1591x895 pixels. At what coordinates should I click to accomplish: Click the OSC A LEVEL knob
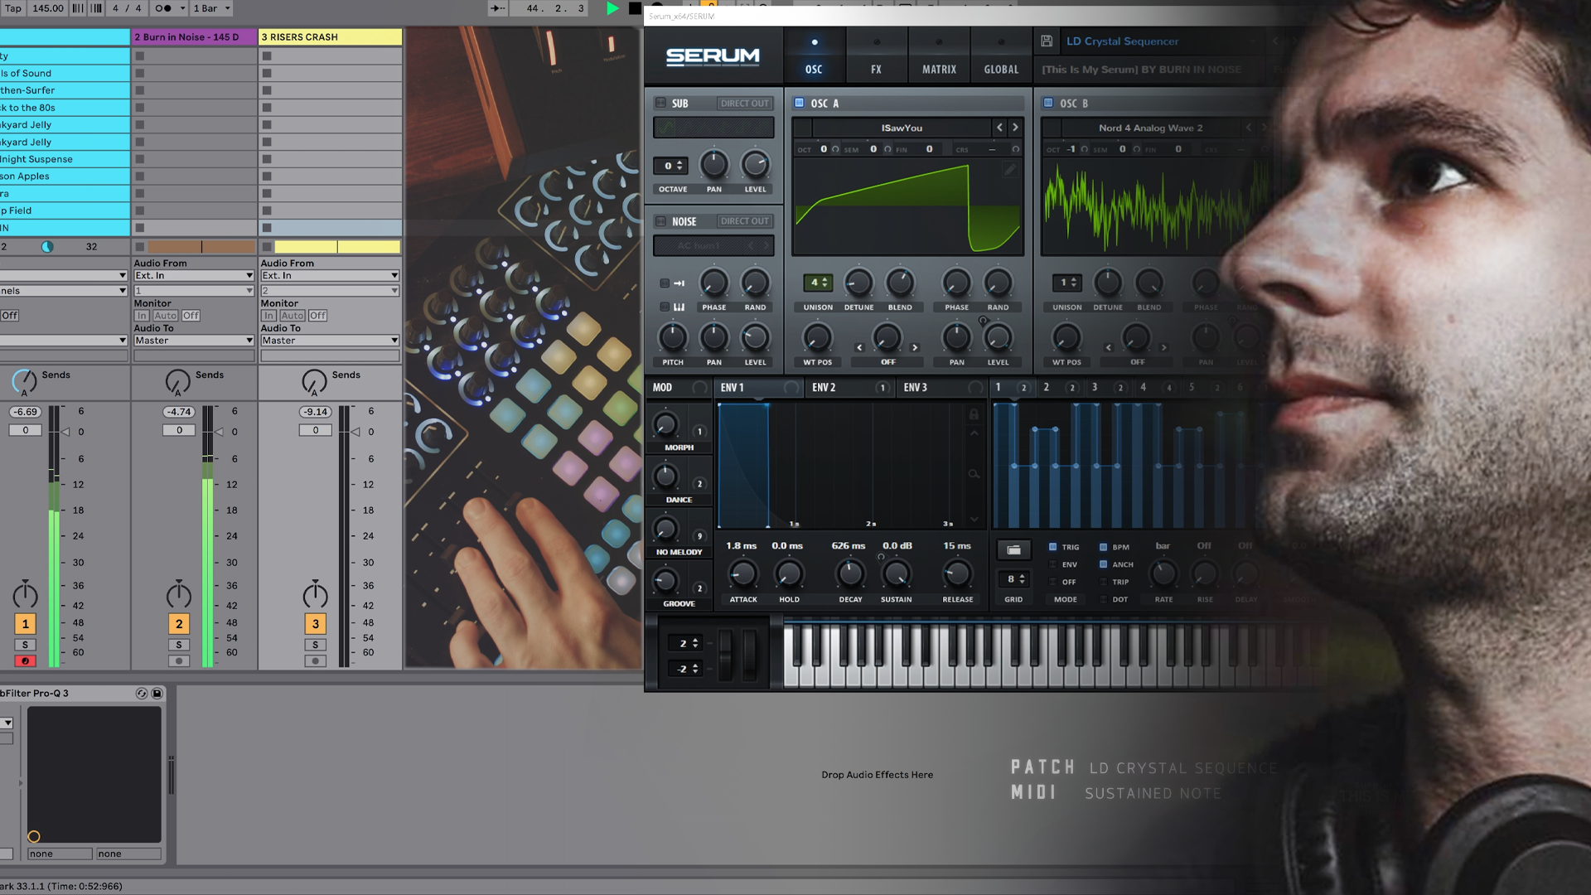pyautogui.click(x=998, y=338)
